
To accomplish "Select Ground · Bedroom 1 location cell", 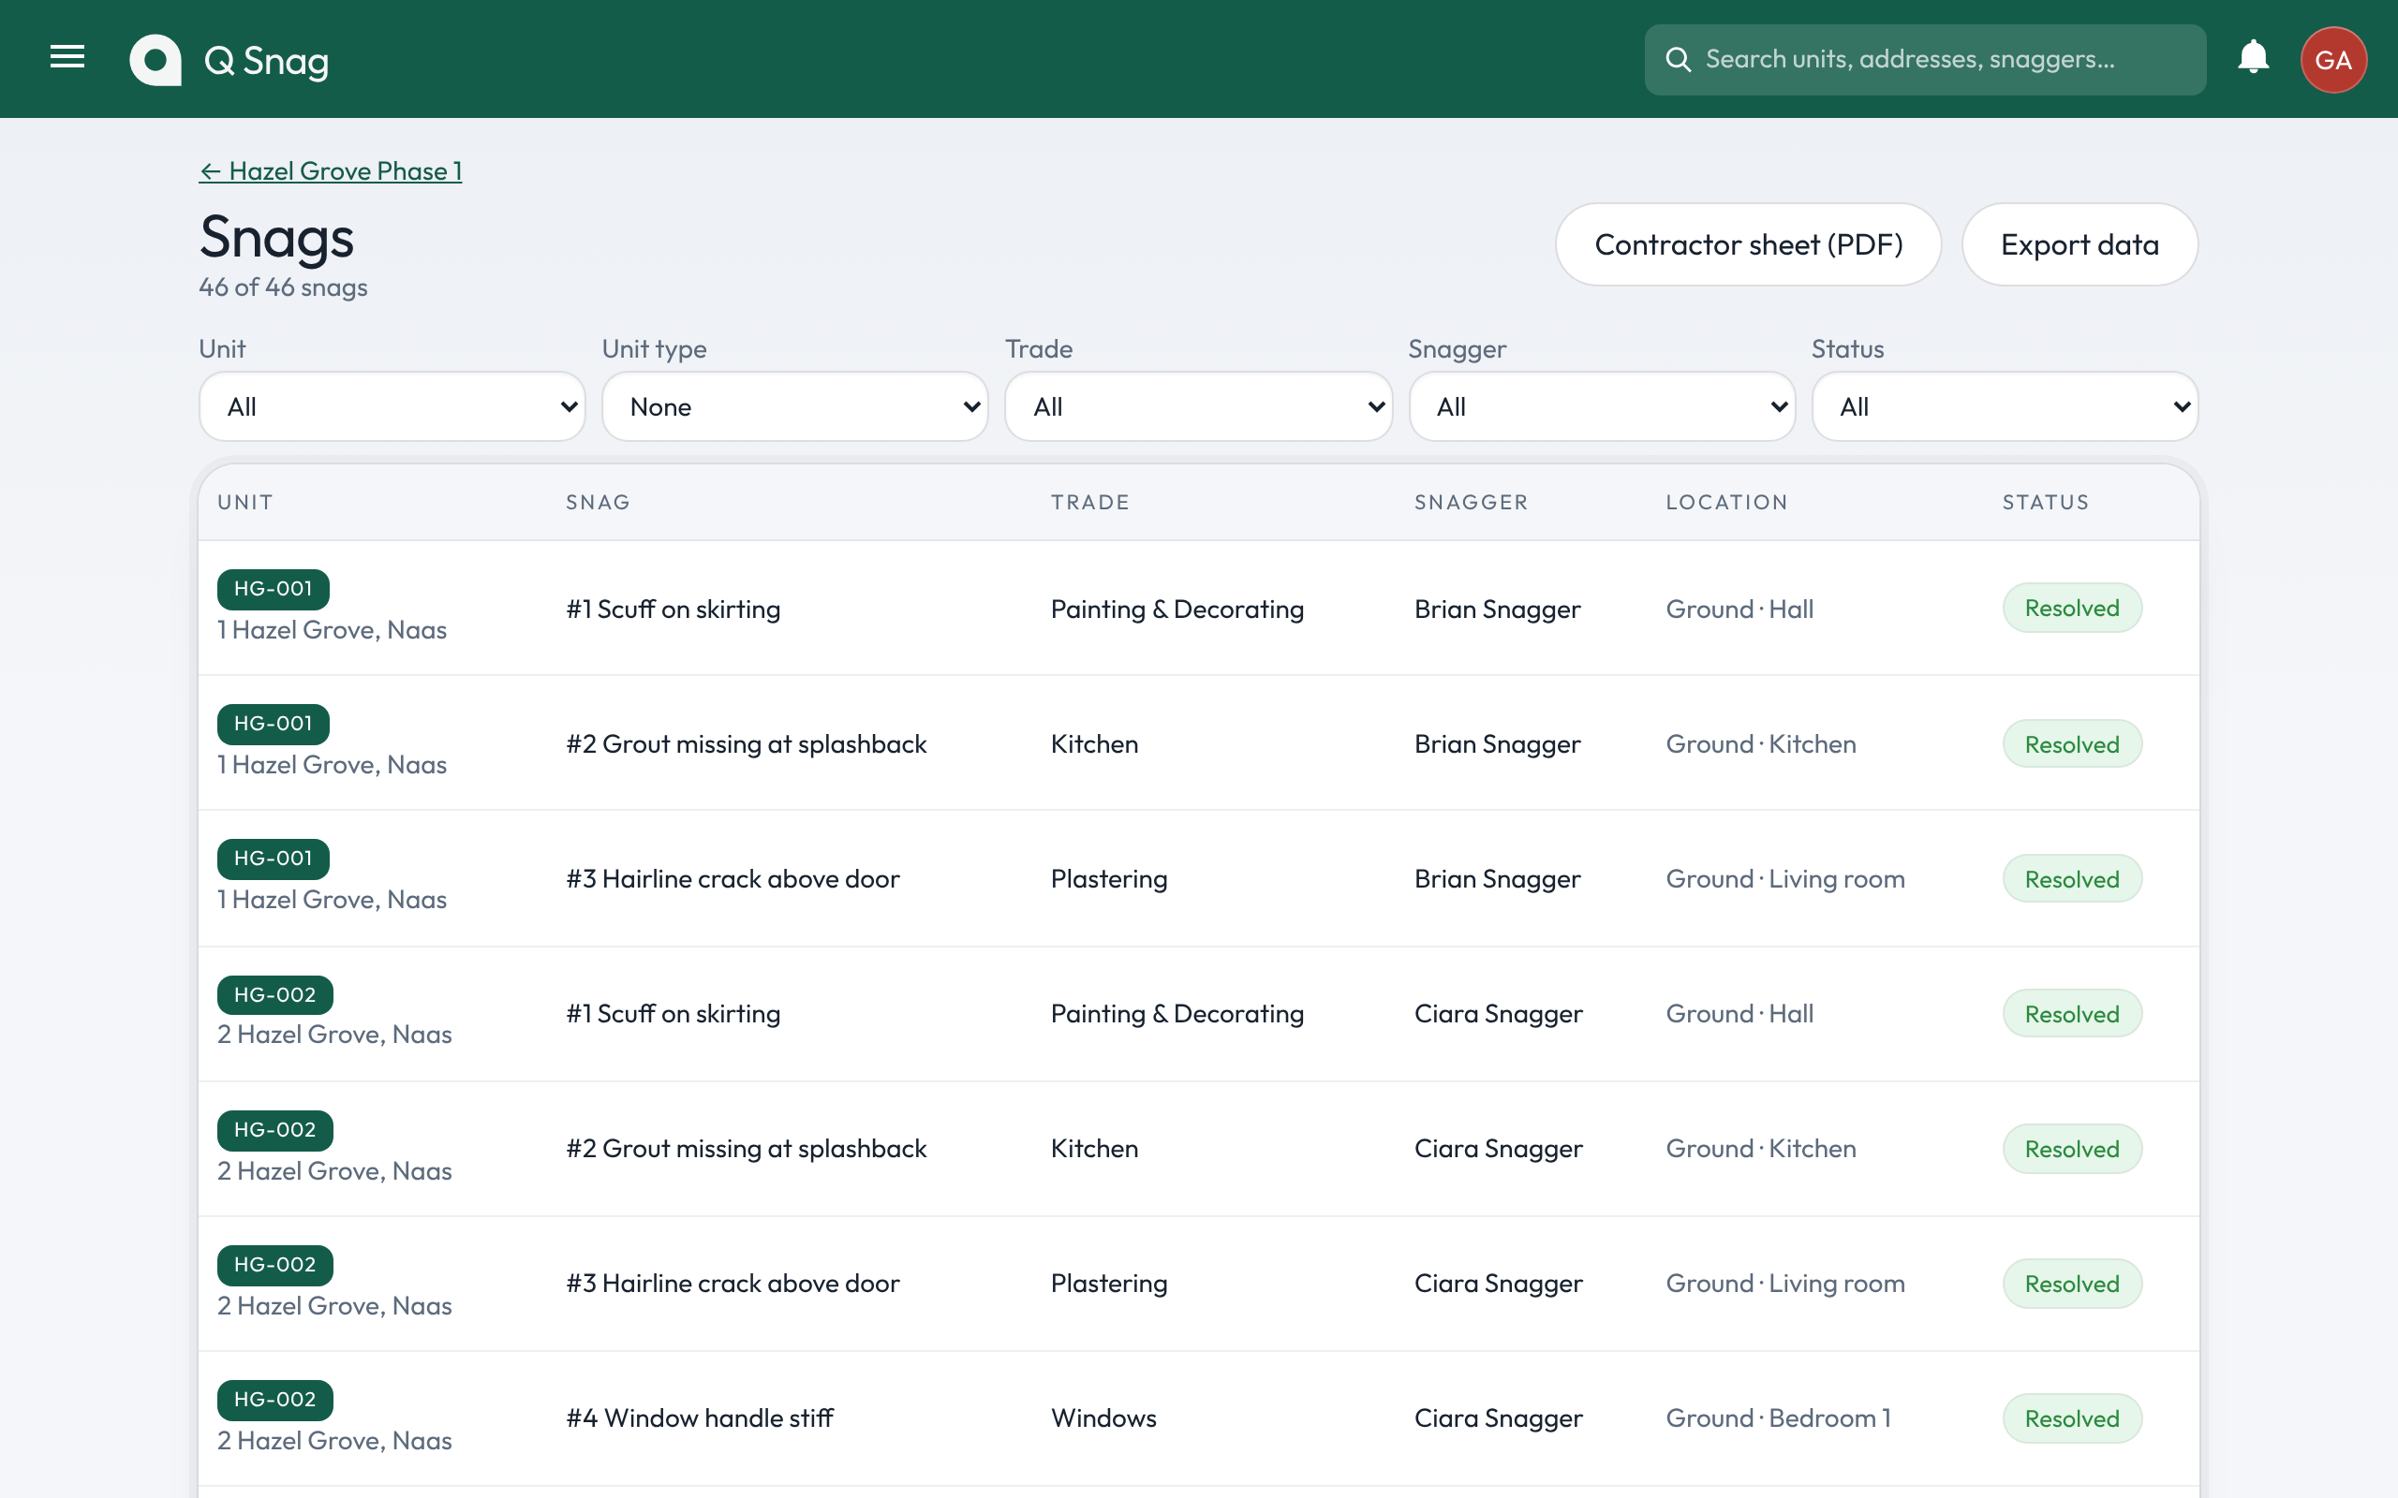I will click(1778, 1417).
